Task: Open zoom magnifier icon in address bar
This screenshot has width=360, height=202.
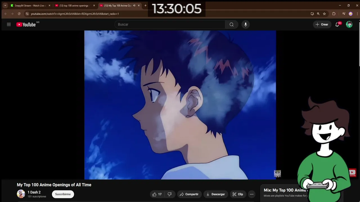Action: (x=318, y=14)
